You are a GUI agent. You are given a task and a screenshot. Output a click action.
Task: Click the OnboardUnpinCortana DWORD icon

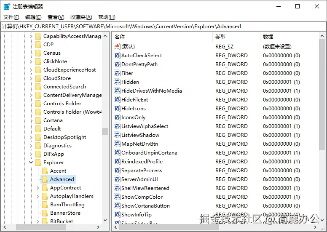[117, 152]
